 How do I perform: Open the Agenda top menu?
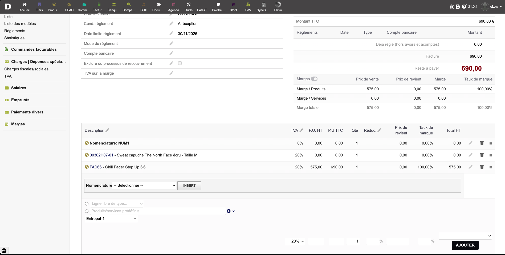[x=173, y=7]
